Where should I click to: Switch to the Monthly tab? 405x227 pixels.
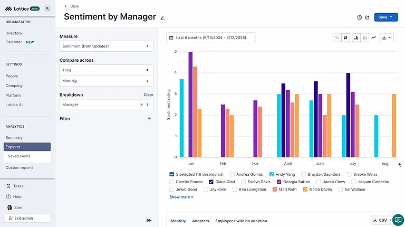pos(178,221)
